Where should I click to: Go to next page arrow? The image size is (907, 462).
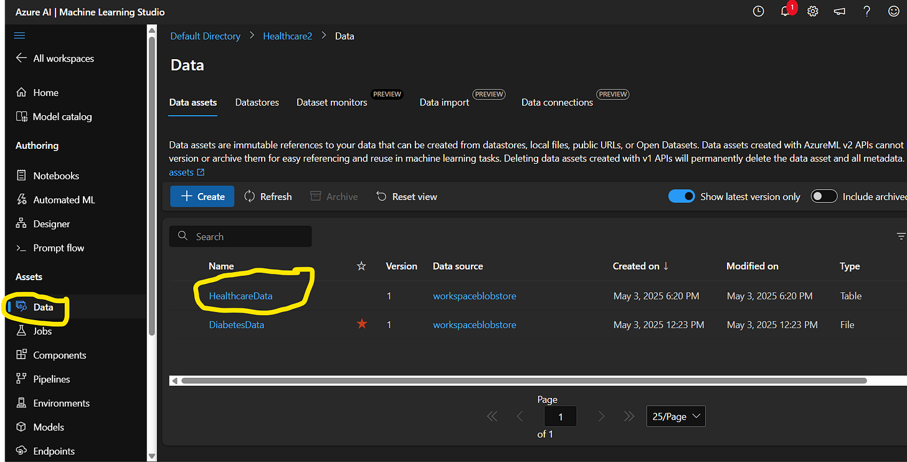click(601, 417)
